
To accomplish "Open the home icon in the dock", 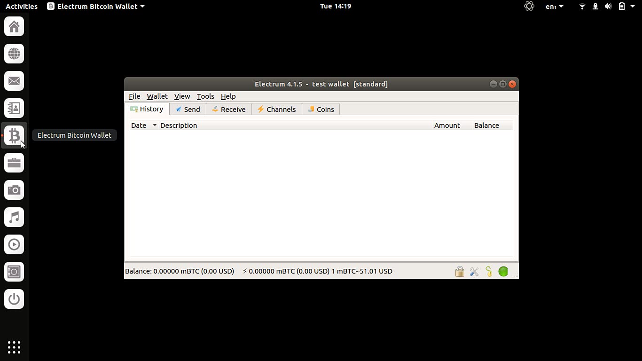I will (14, 27).
